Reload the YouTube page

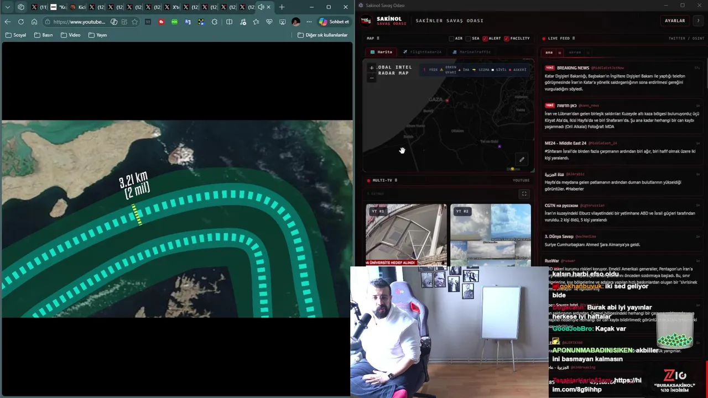[21, 22]
